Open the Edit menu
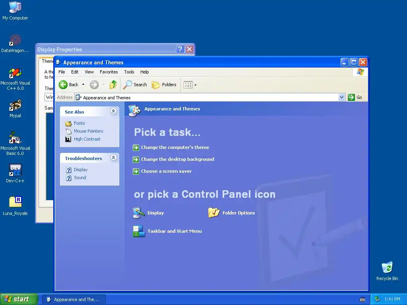The width and height of the screenshot is (407, 305). pos(75,72)
